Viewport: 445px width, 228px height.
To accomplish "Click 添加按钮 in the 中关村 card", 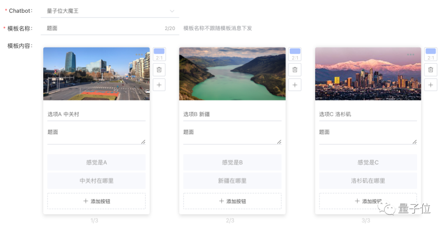I will pyautogui.click(x=96, y=201).
